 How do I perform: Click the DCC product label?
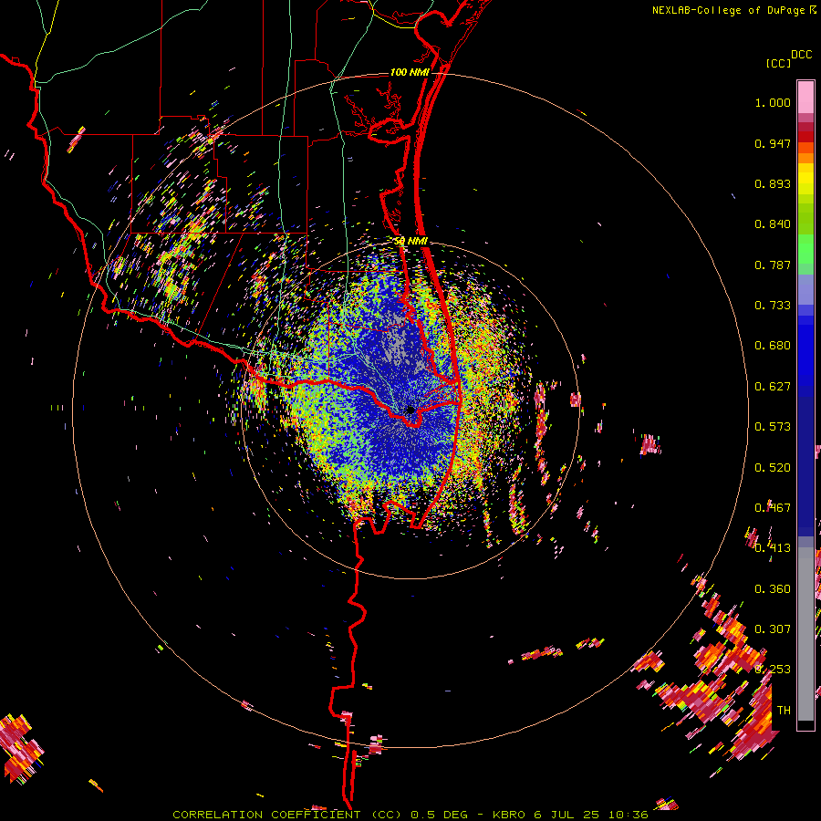point(801,55)
